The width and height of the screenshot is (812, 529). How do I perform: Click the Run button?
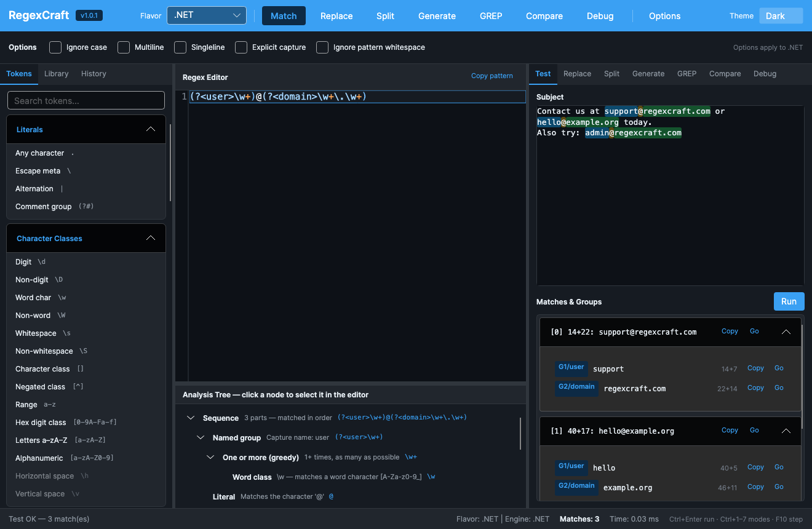click(x=789, y=301)
